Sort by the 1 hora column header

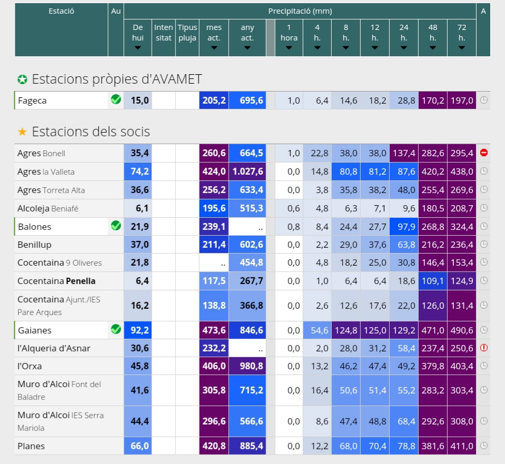point(289,38)
